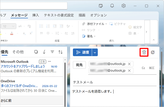164x107 pixels.
Task: Add a BCC field
Action: tap(152, 68)
